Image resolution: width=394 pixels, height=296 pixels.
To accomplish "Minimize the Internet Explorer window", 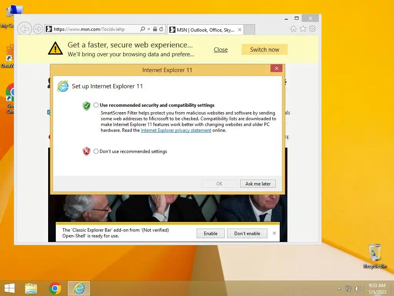I will coord(286,18).
